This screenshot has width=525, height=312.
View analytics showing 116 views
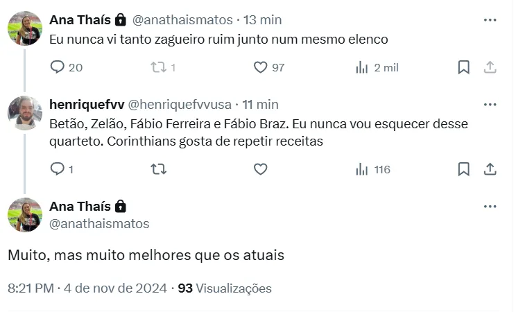pyautogui.click(x=362, y=169)
